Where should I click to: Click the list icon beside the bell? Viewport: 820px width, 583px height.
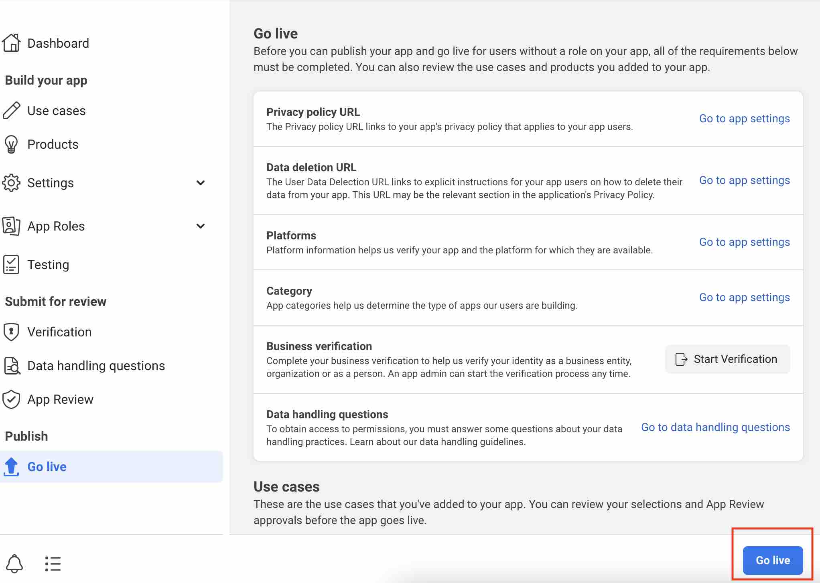coord(53,563)
